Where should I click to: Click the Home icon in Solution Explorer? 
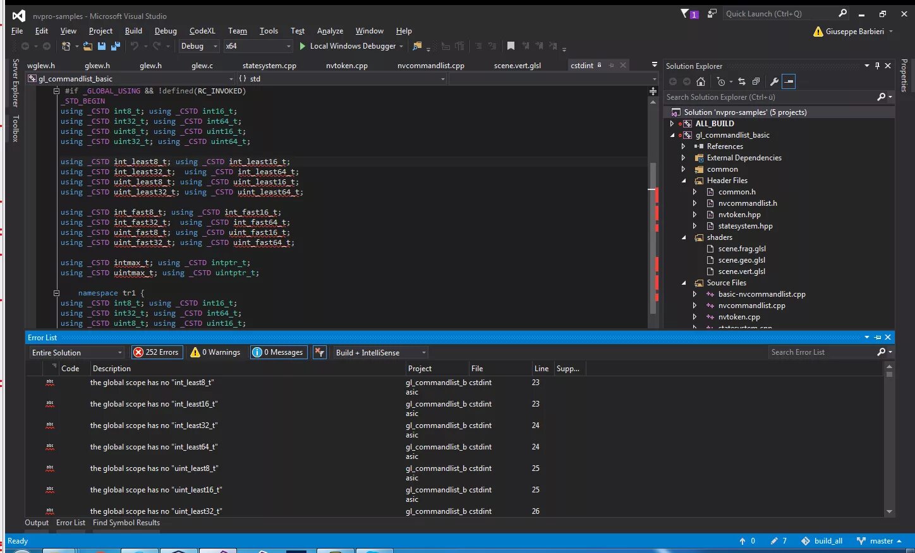701,81
